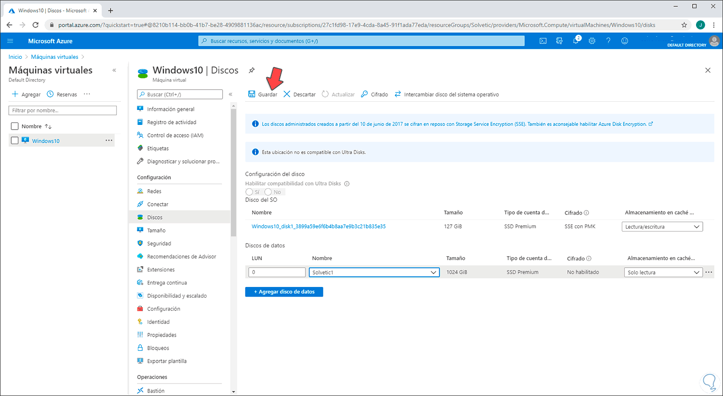This screenshot has height=396, width=723.
Task: Click the LUN input field
Action: [277, 273]
